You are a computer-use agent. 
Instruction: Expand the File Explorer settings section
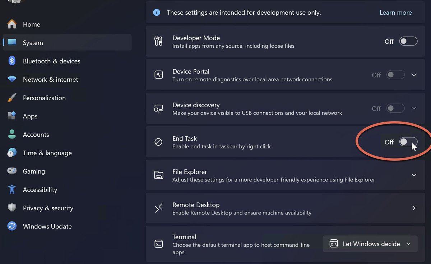[x=414, y=175]
